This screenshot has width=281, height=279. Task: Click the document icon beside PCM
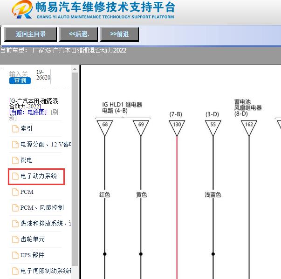[15, 192]
